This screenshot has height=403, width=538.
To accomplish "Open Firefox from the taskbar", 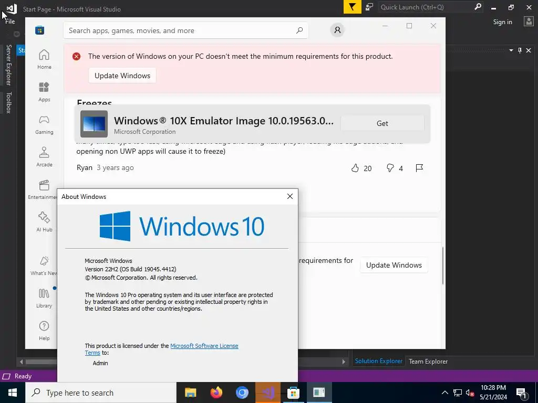I will coord(216,393).
